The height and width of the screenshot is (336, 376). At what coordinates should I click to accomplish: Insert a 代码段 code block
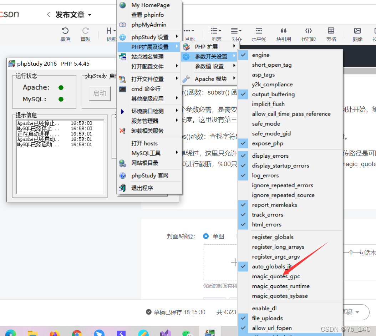coord(308,31)
